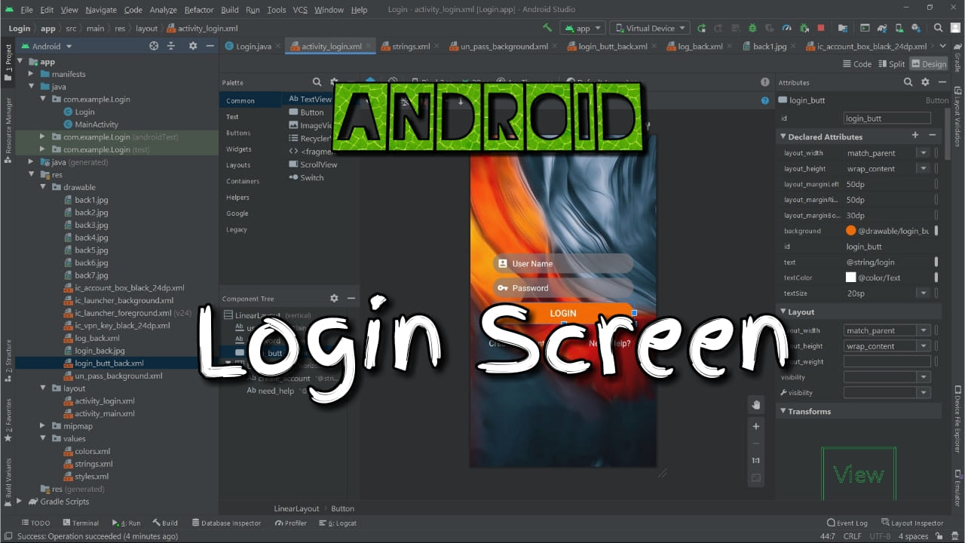Open the Virtual Device selector dropdown

[650, 28]
